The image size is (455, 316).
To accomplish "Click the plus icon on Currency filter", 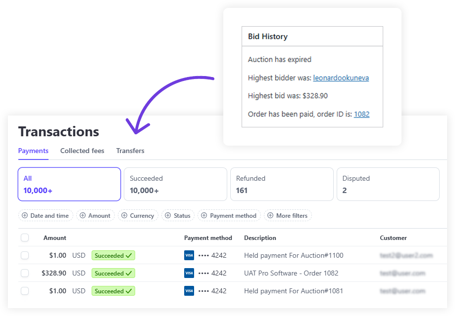I will click(x=124, y=215).
